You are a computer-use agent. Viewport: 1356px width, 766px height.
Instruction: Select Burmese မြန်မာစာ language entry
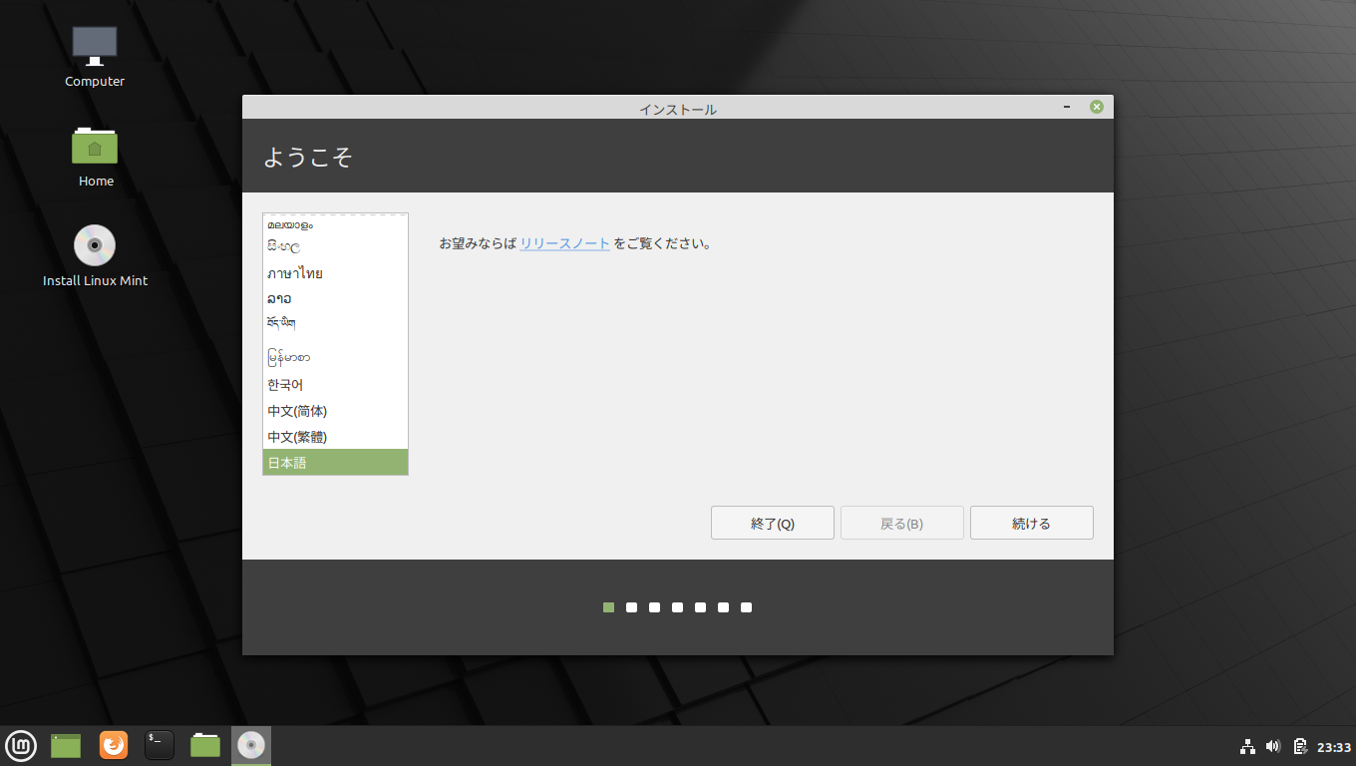(335, 356)
